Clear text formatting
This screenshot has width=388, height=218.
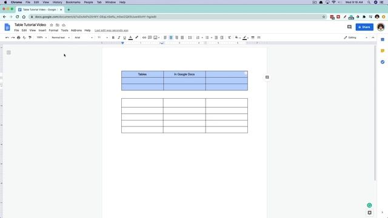229,38
